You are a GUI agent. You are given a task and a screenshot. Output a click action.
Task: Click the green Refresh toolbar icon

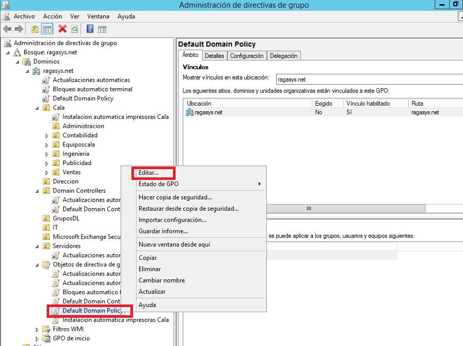[75, 29]
